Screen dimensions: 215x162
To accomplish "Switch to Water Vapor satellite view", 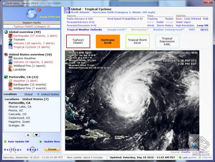I will pos(183,22).
